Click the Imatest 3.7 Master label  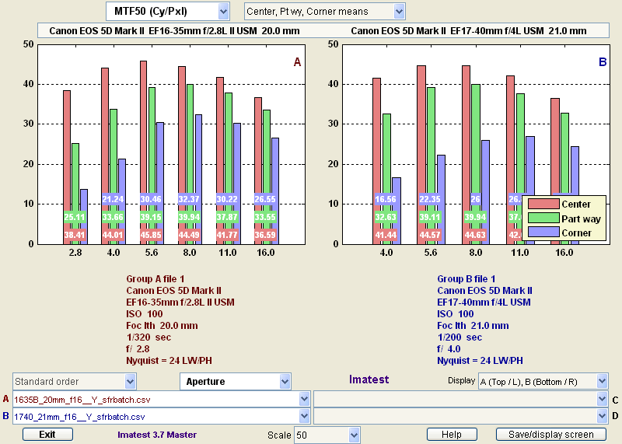pos(157,435)
